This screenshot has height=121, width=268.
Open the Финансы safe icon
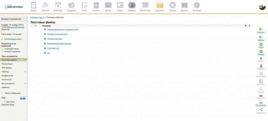tap(185, 5)
